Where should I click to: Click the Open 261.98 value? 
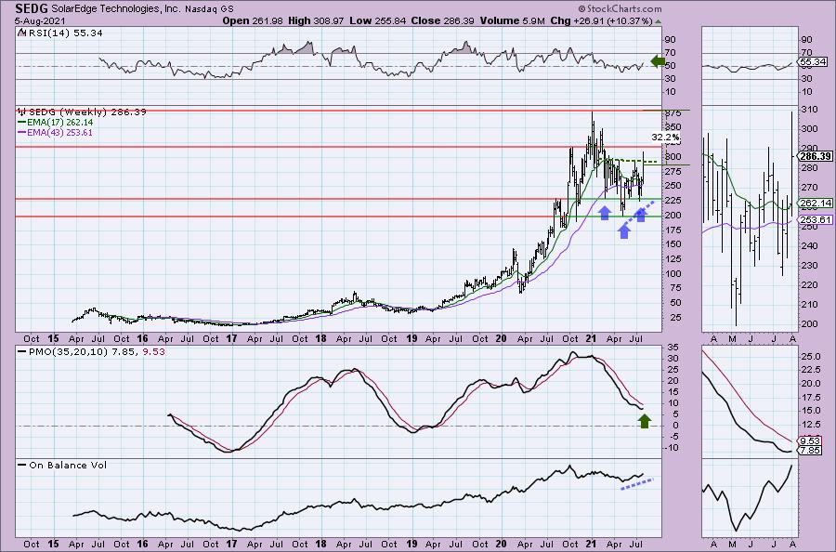click(x=253, y=20)
